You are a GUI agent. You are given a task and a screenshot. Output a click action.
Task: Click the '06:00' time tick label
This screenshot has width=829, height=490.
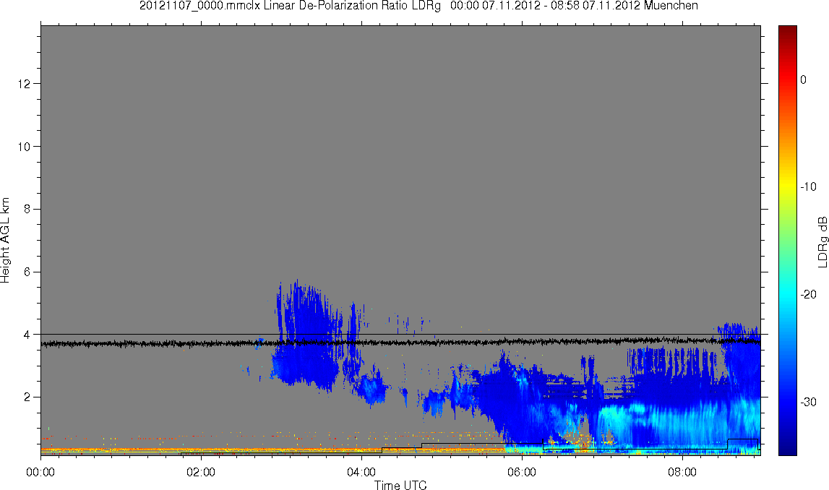tap(522, 472)
